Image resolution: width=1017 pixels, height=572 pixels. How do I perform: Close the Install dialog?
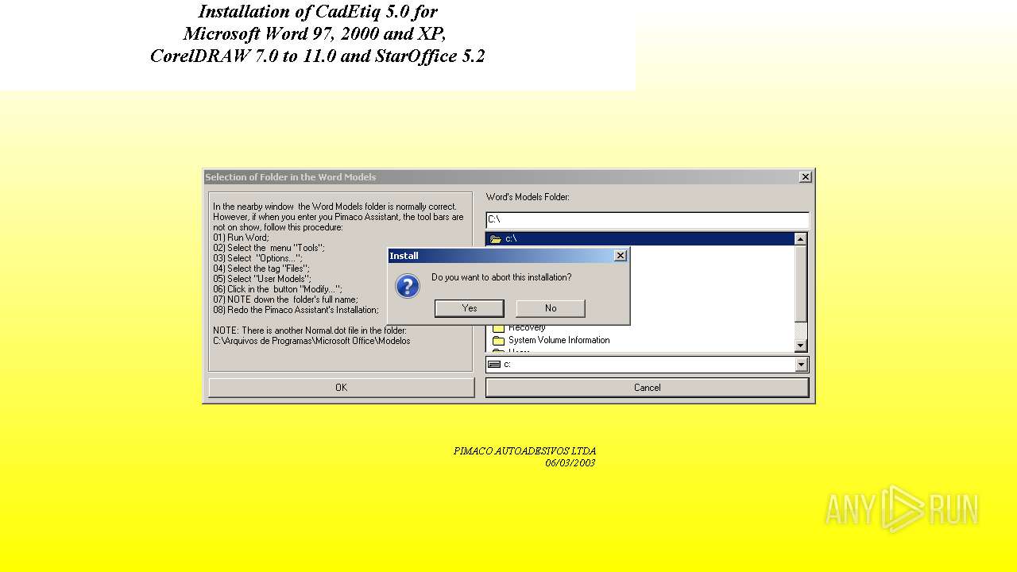[x=621, y=256]
